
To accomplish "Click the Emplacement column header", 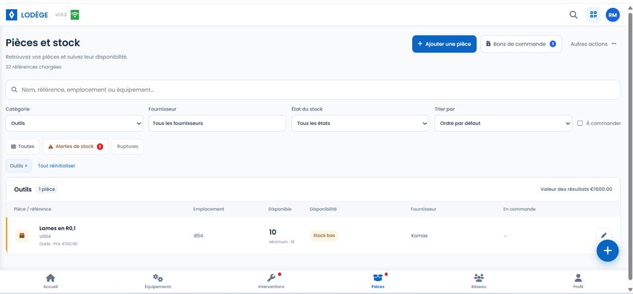I will click(209, 209).
